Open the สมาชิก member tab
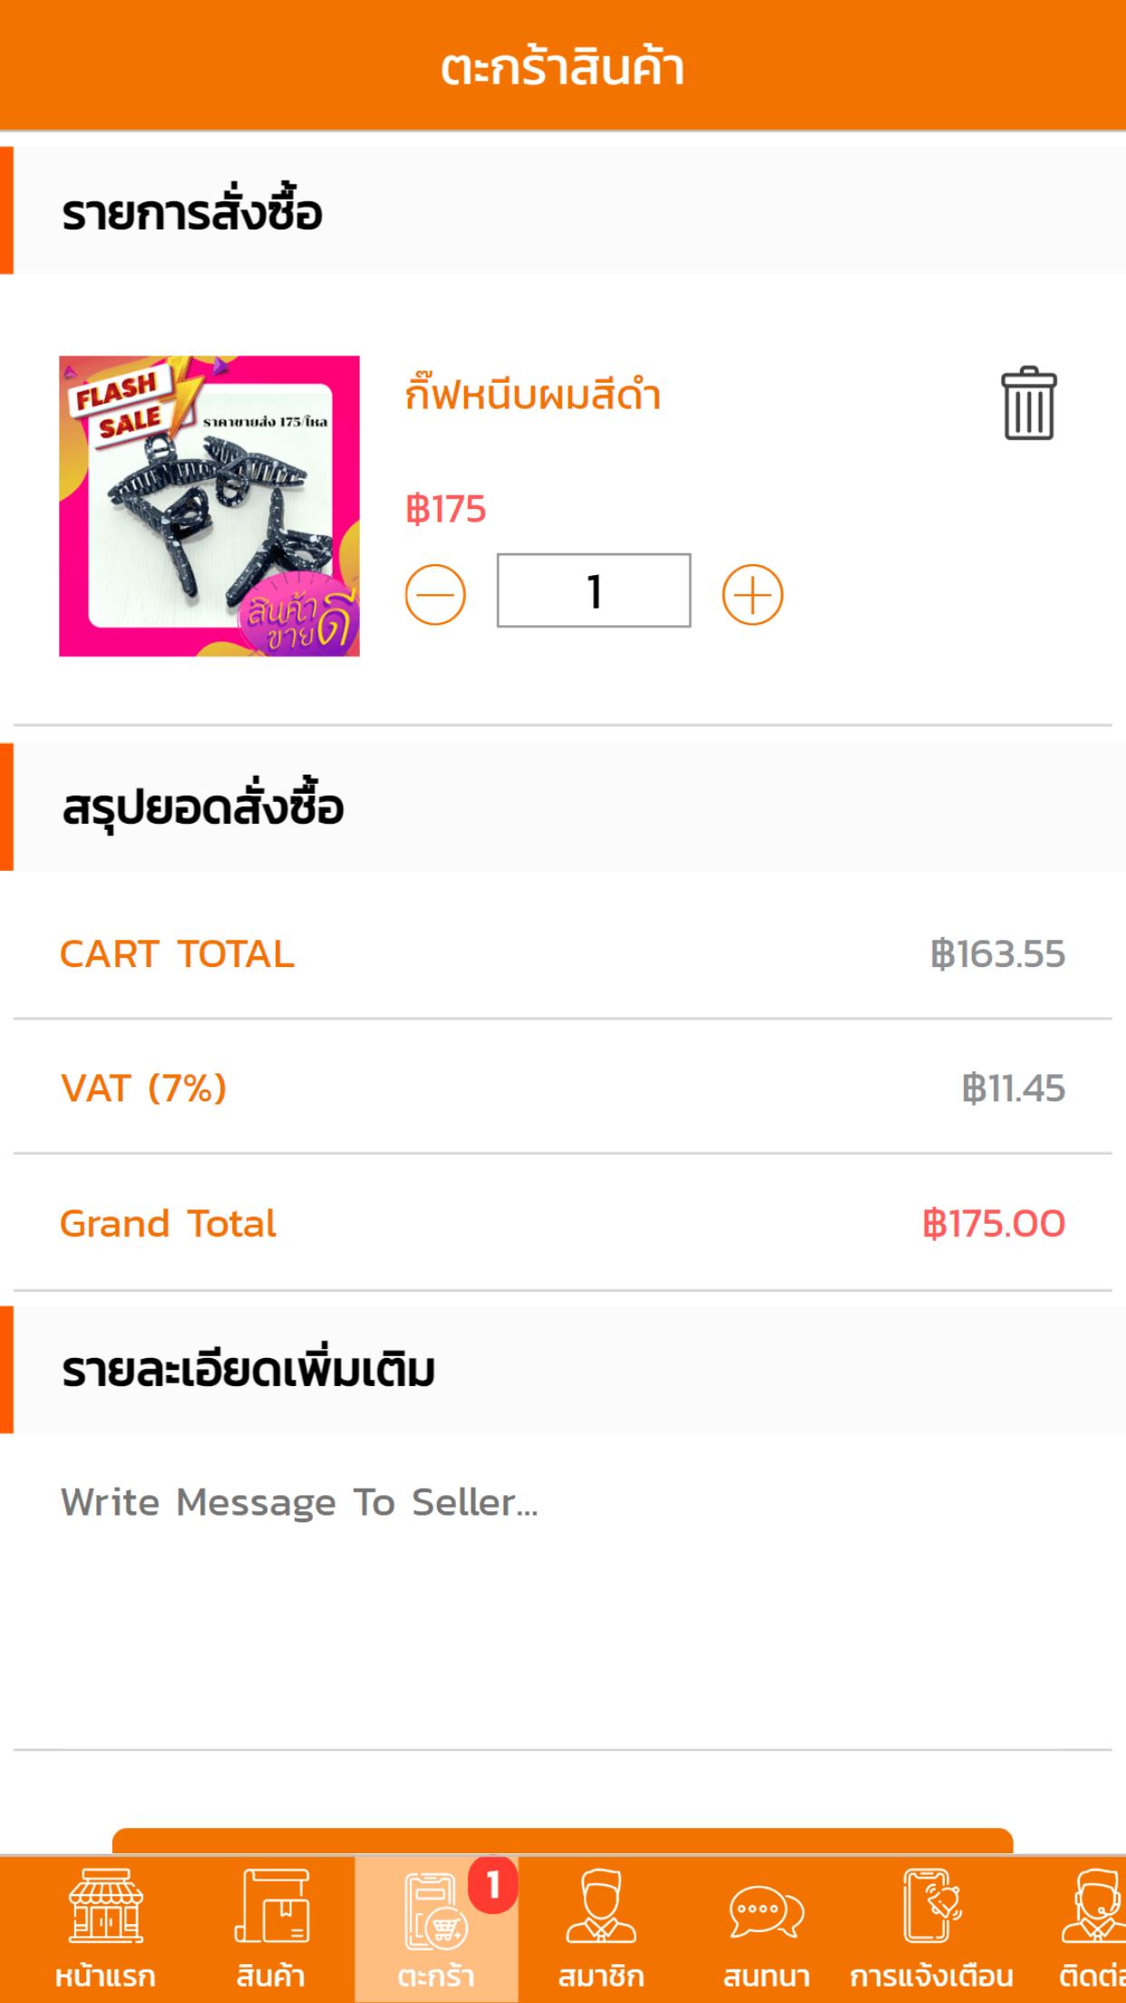Image resolution: width=1126 pixels, height=2003 pixels. tap(601, 1928)
